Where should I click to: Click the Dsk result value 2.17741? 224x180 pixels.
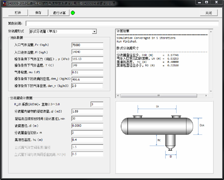pyautogui.click(x=173, y=55)
